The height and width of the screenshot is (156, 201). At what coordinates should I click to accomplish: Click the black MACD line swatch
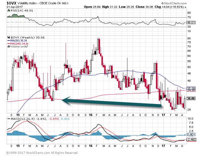(x=9, y=119)
